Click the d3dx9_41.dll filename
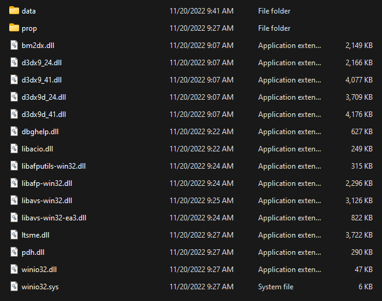The width and height of the screenshot is (382, 301). (x=41, y=80)
